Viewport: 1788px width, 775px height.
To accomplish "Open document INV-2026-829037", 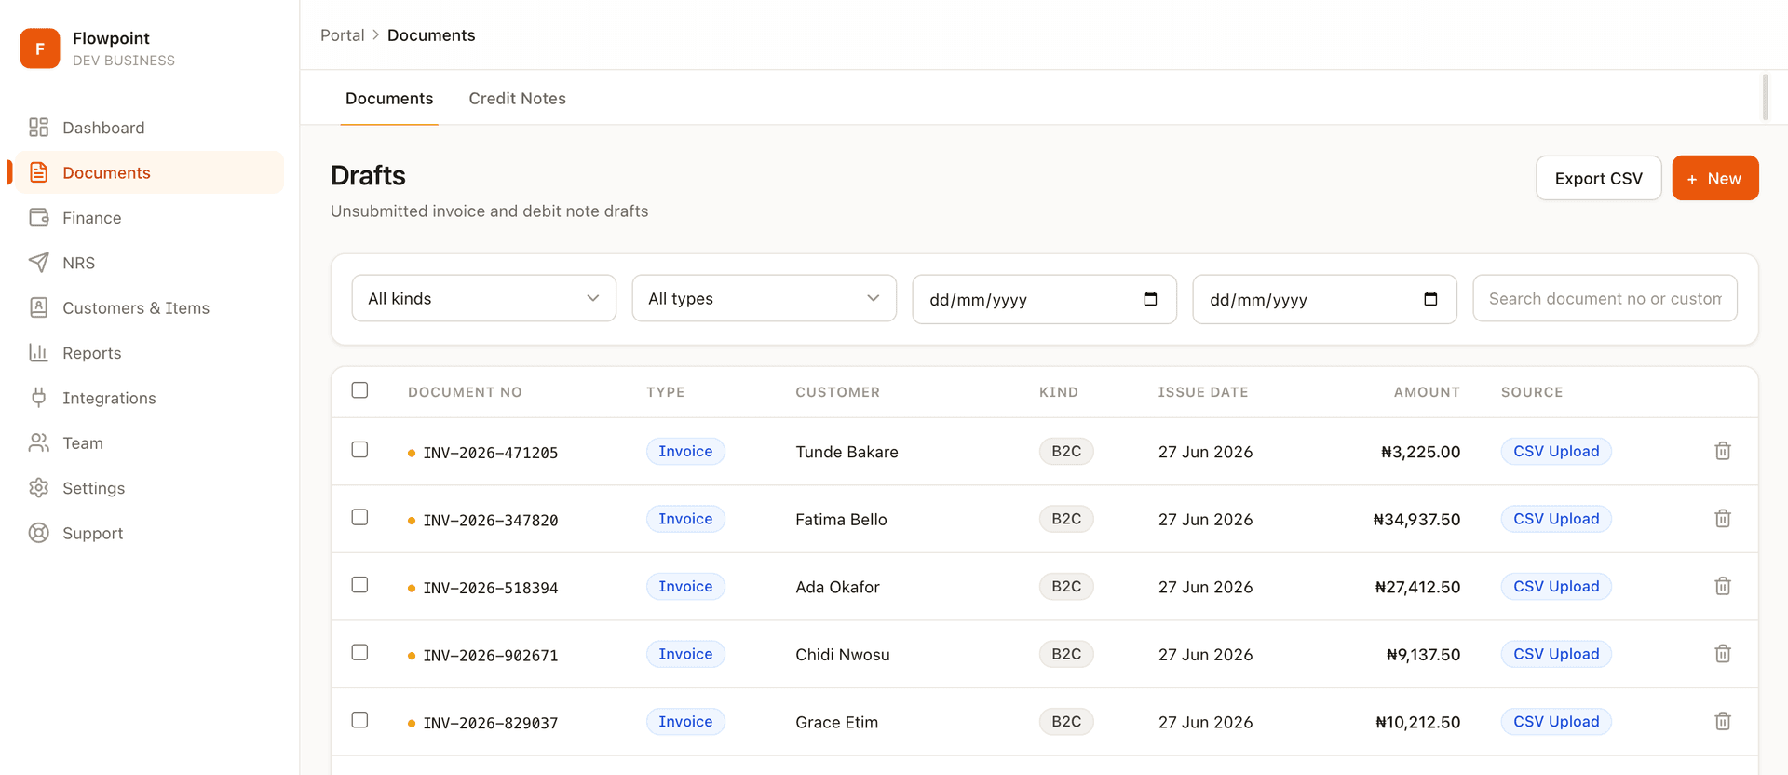I will 491,723.
